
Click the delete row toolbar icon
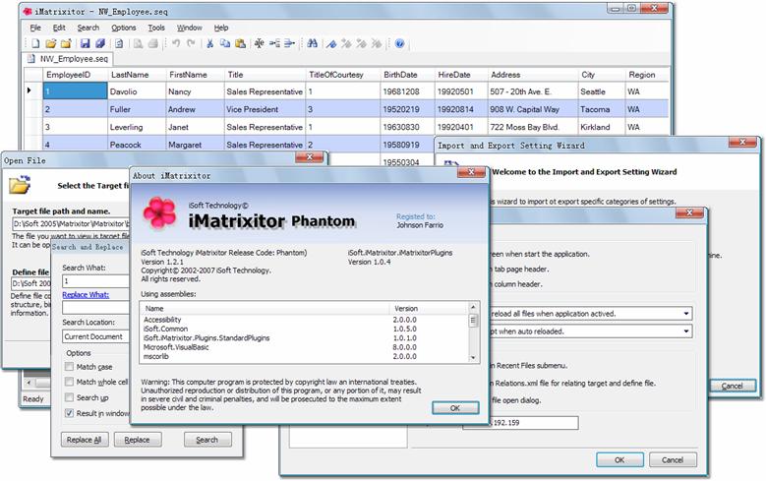[x=289, y=43]
